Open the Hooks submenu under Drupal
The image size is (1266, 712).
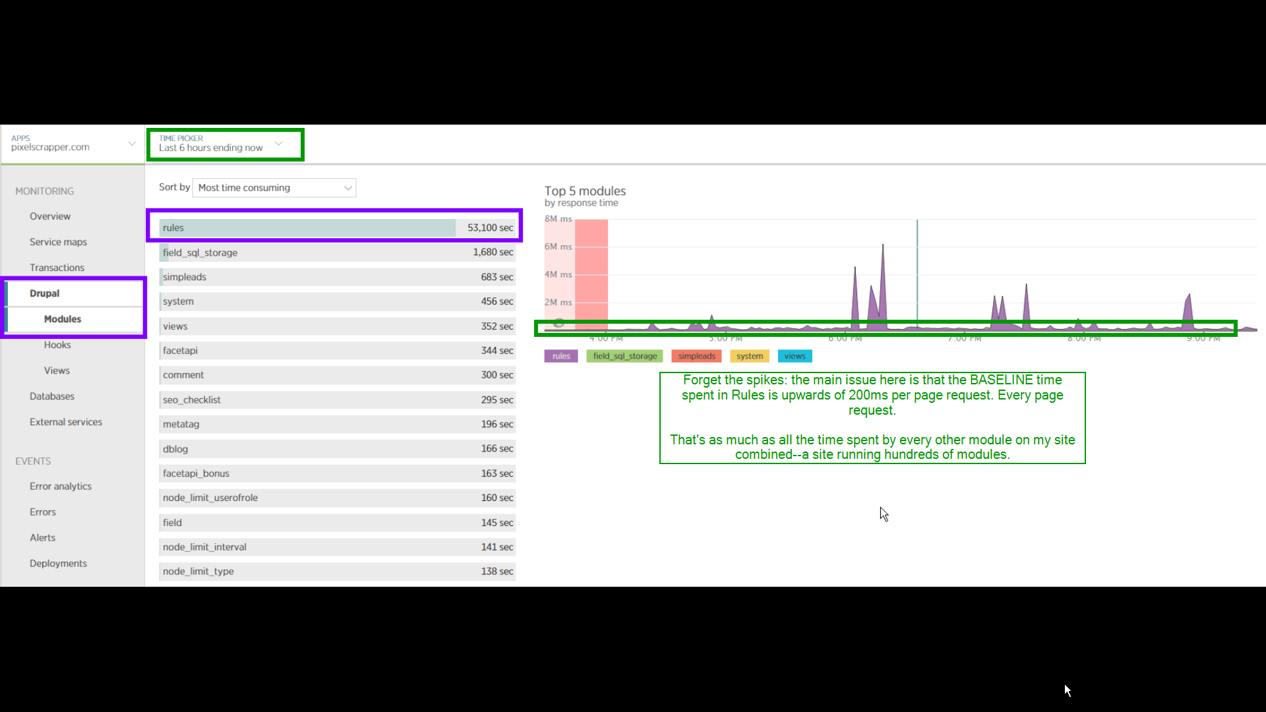(57, 345)
